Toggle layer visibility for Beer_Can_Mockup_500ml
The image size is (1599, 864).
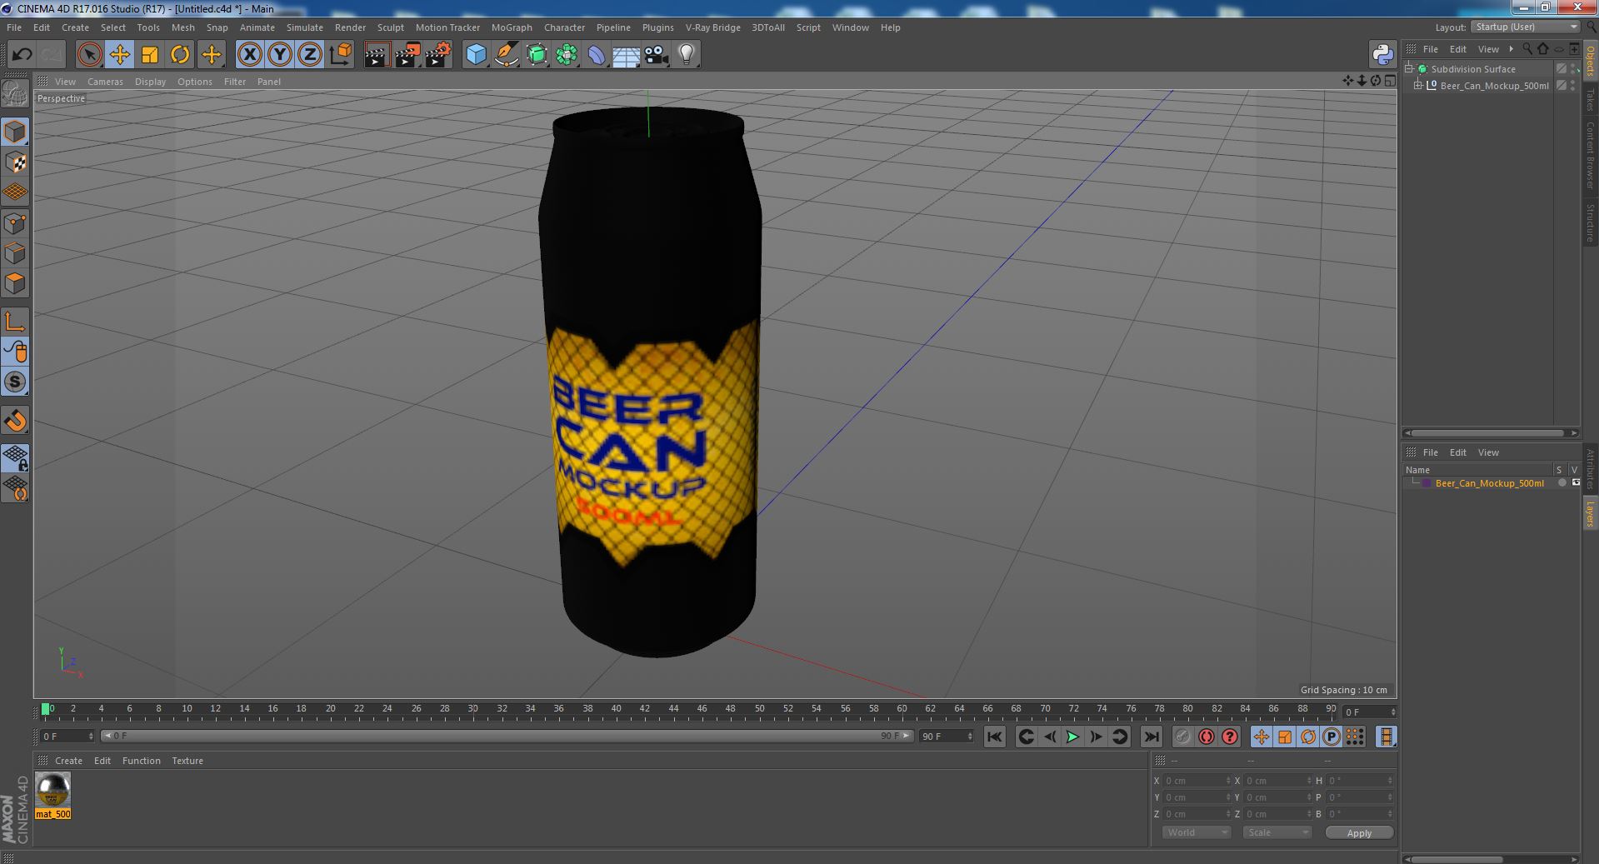tap(1575, 483)
